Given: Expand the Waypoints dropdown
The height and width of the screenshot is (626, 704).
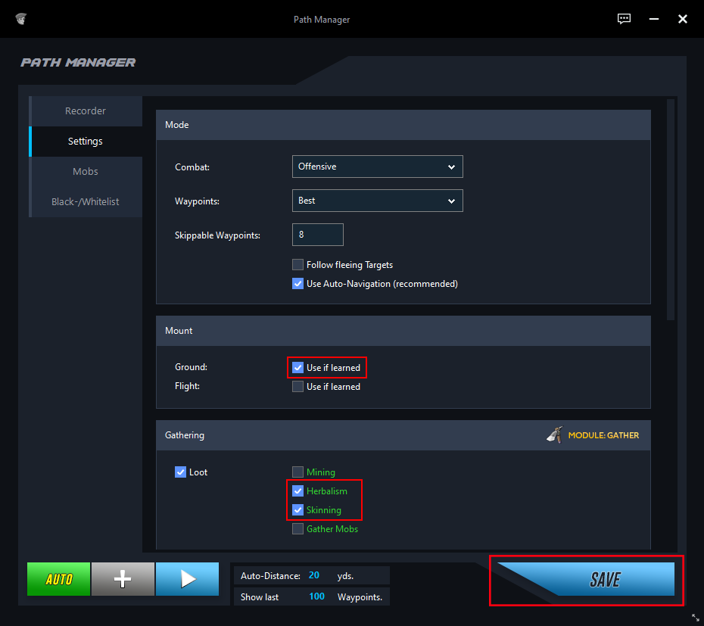Looking at the screenshot, I should coord(377,201).
